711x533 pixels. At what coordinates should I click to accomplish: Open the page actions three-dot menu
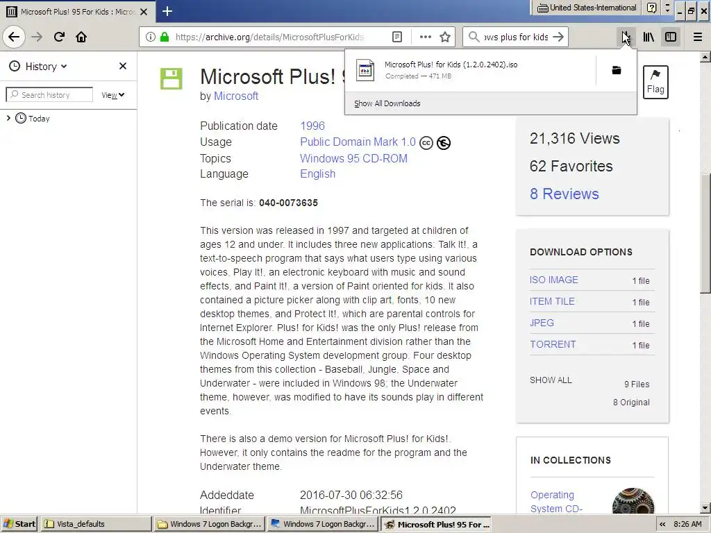pos(426,37)
